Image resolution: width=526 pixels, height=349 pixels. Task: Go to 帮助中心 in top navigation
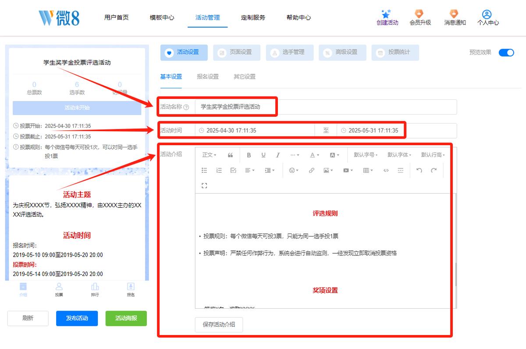(299, 17)
